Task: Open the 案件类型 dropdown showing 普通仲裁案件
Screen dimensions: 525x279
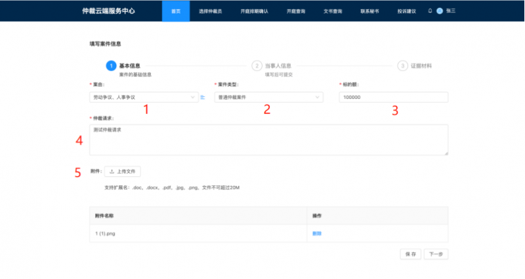Action: (268, 97)
